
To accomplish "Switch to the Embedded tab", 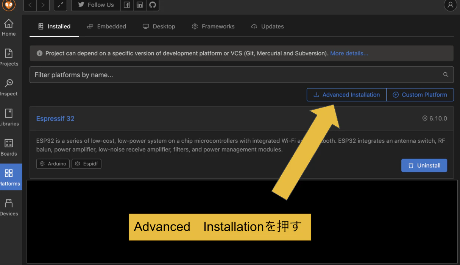I will tap(106, 26).
